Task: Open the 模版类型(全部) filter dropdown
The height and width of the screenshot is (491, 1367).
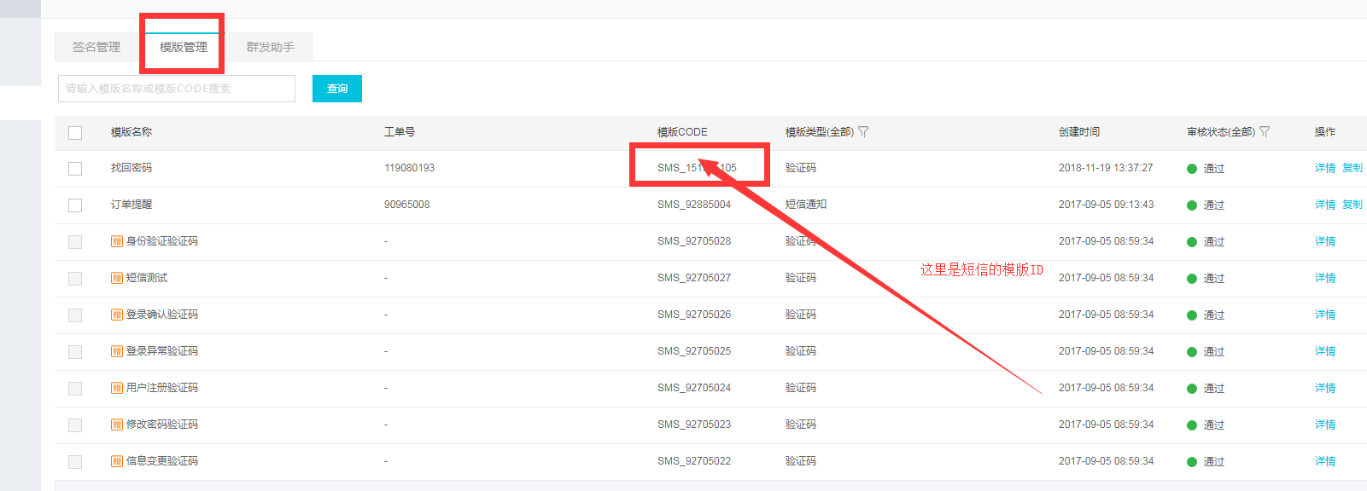Action: (863, 132)
